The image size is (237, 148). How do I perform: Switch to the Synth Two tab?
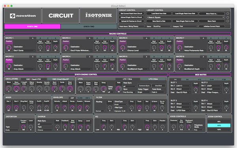89,26
